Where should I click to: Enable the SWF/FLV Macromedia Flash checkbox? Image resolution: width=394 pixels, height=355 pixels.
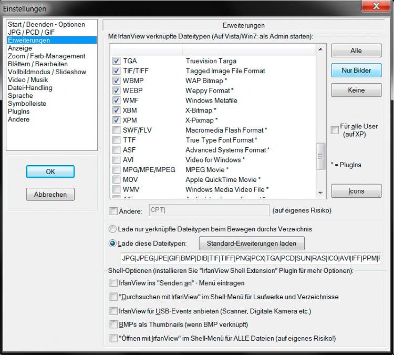[117, 130]
